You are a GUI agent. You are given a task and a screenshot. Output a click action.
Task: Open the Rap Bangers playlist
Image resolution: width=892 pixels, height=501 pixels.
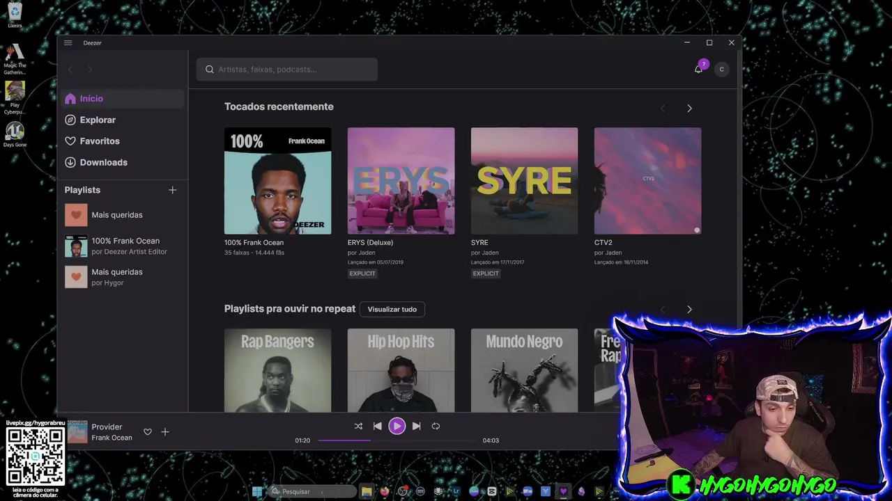[x=277, y=370]
